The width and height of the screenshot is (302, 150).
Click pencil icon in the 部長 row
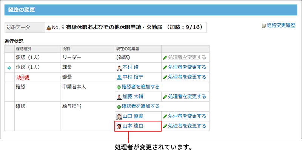tap(165, 77)
